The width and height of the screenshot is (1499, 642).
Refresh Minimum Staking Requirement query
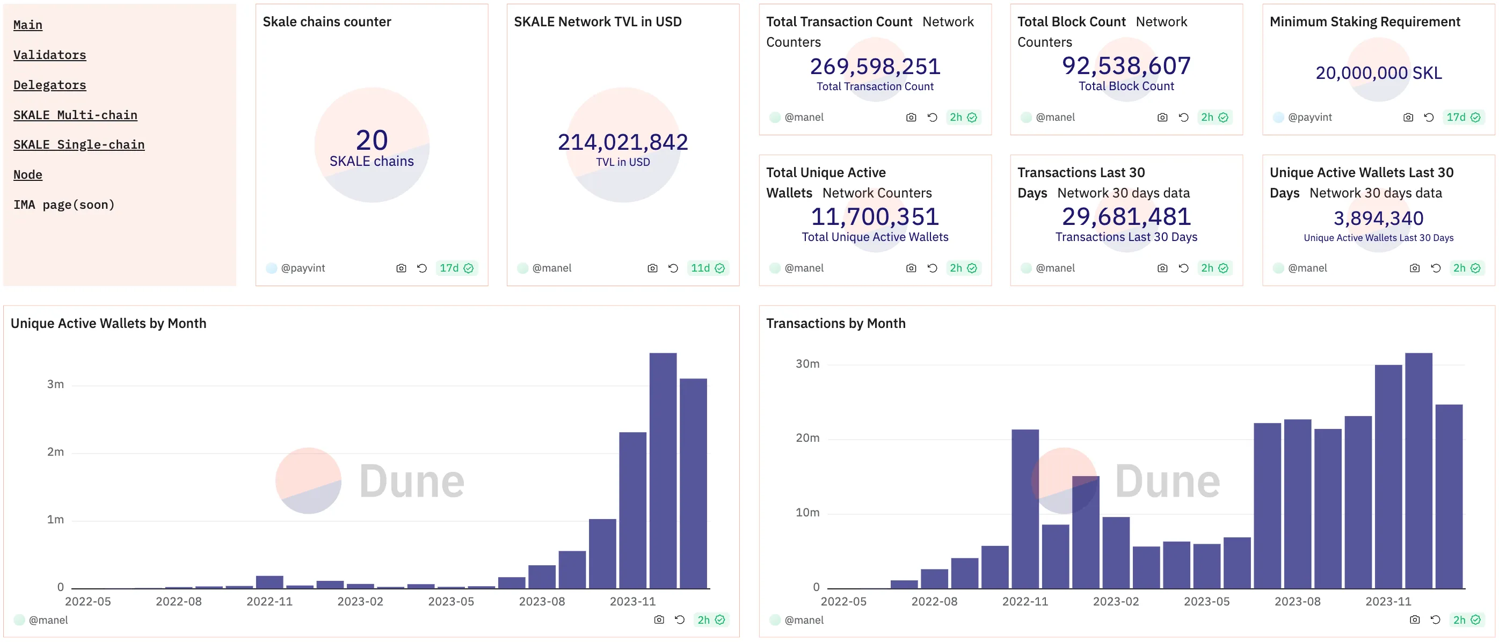[x=1429, y=118]
